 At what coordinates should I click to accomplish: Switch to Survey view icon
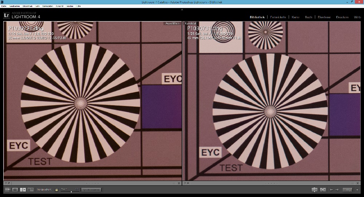point(31,190)
